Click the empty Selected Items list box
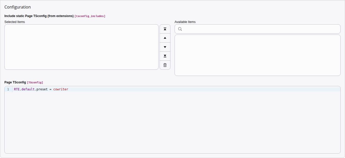The height and width of the screenshot is (158, 345). (81, 47)
